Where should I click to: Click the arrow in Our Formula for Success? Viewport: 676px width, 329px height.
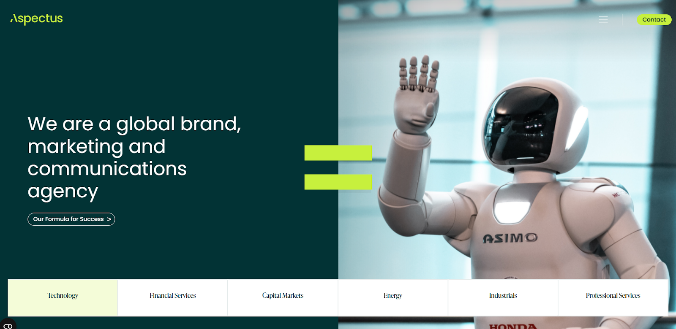109,219
